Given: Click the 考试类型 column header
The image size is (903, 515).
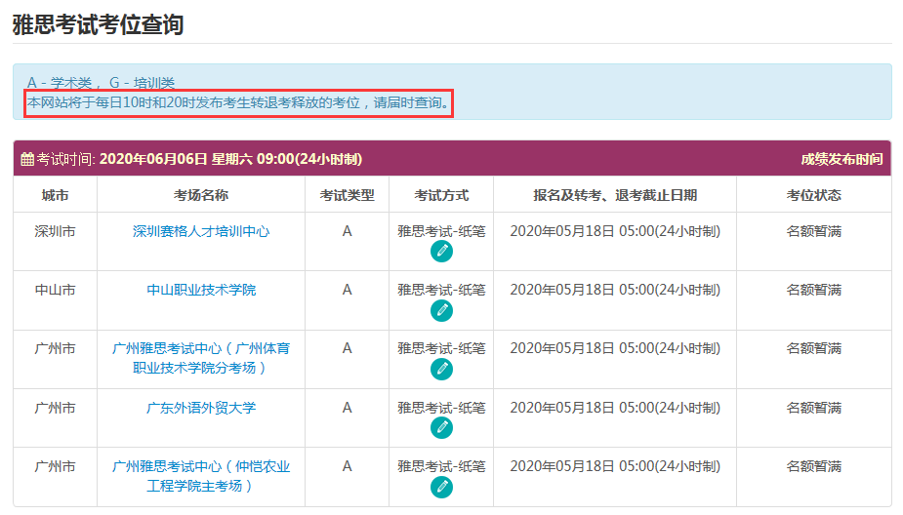Looking at the screenshot, I should (347, 195).
